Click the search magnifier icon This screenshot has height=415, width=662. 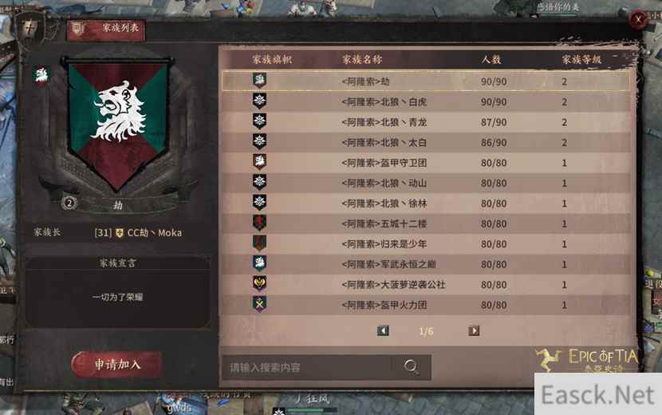[411, 366]
